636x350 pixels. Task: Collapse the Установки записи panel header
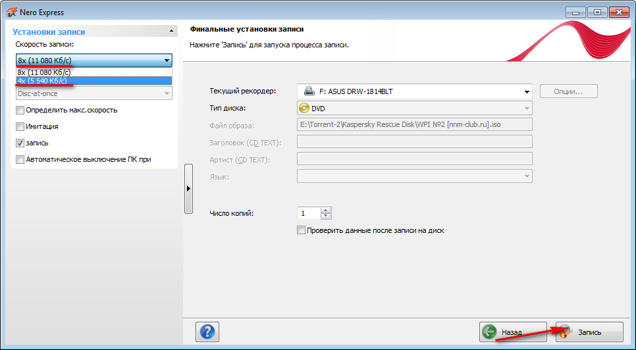click(94, 32)
